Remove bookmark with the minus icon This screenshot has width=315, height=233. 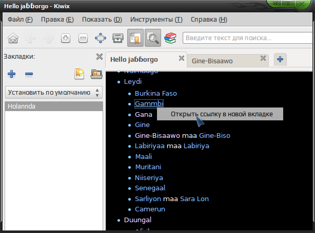(29, 74)
